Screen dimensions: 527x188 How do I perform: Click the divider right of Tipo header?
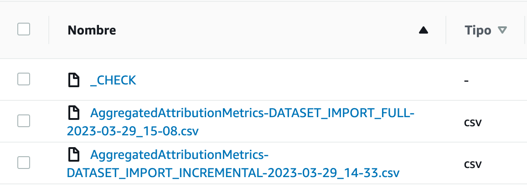tap(522, 30)
